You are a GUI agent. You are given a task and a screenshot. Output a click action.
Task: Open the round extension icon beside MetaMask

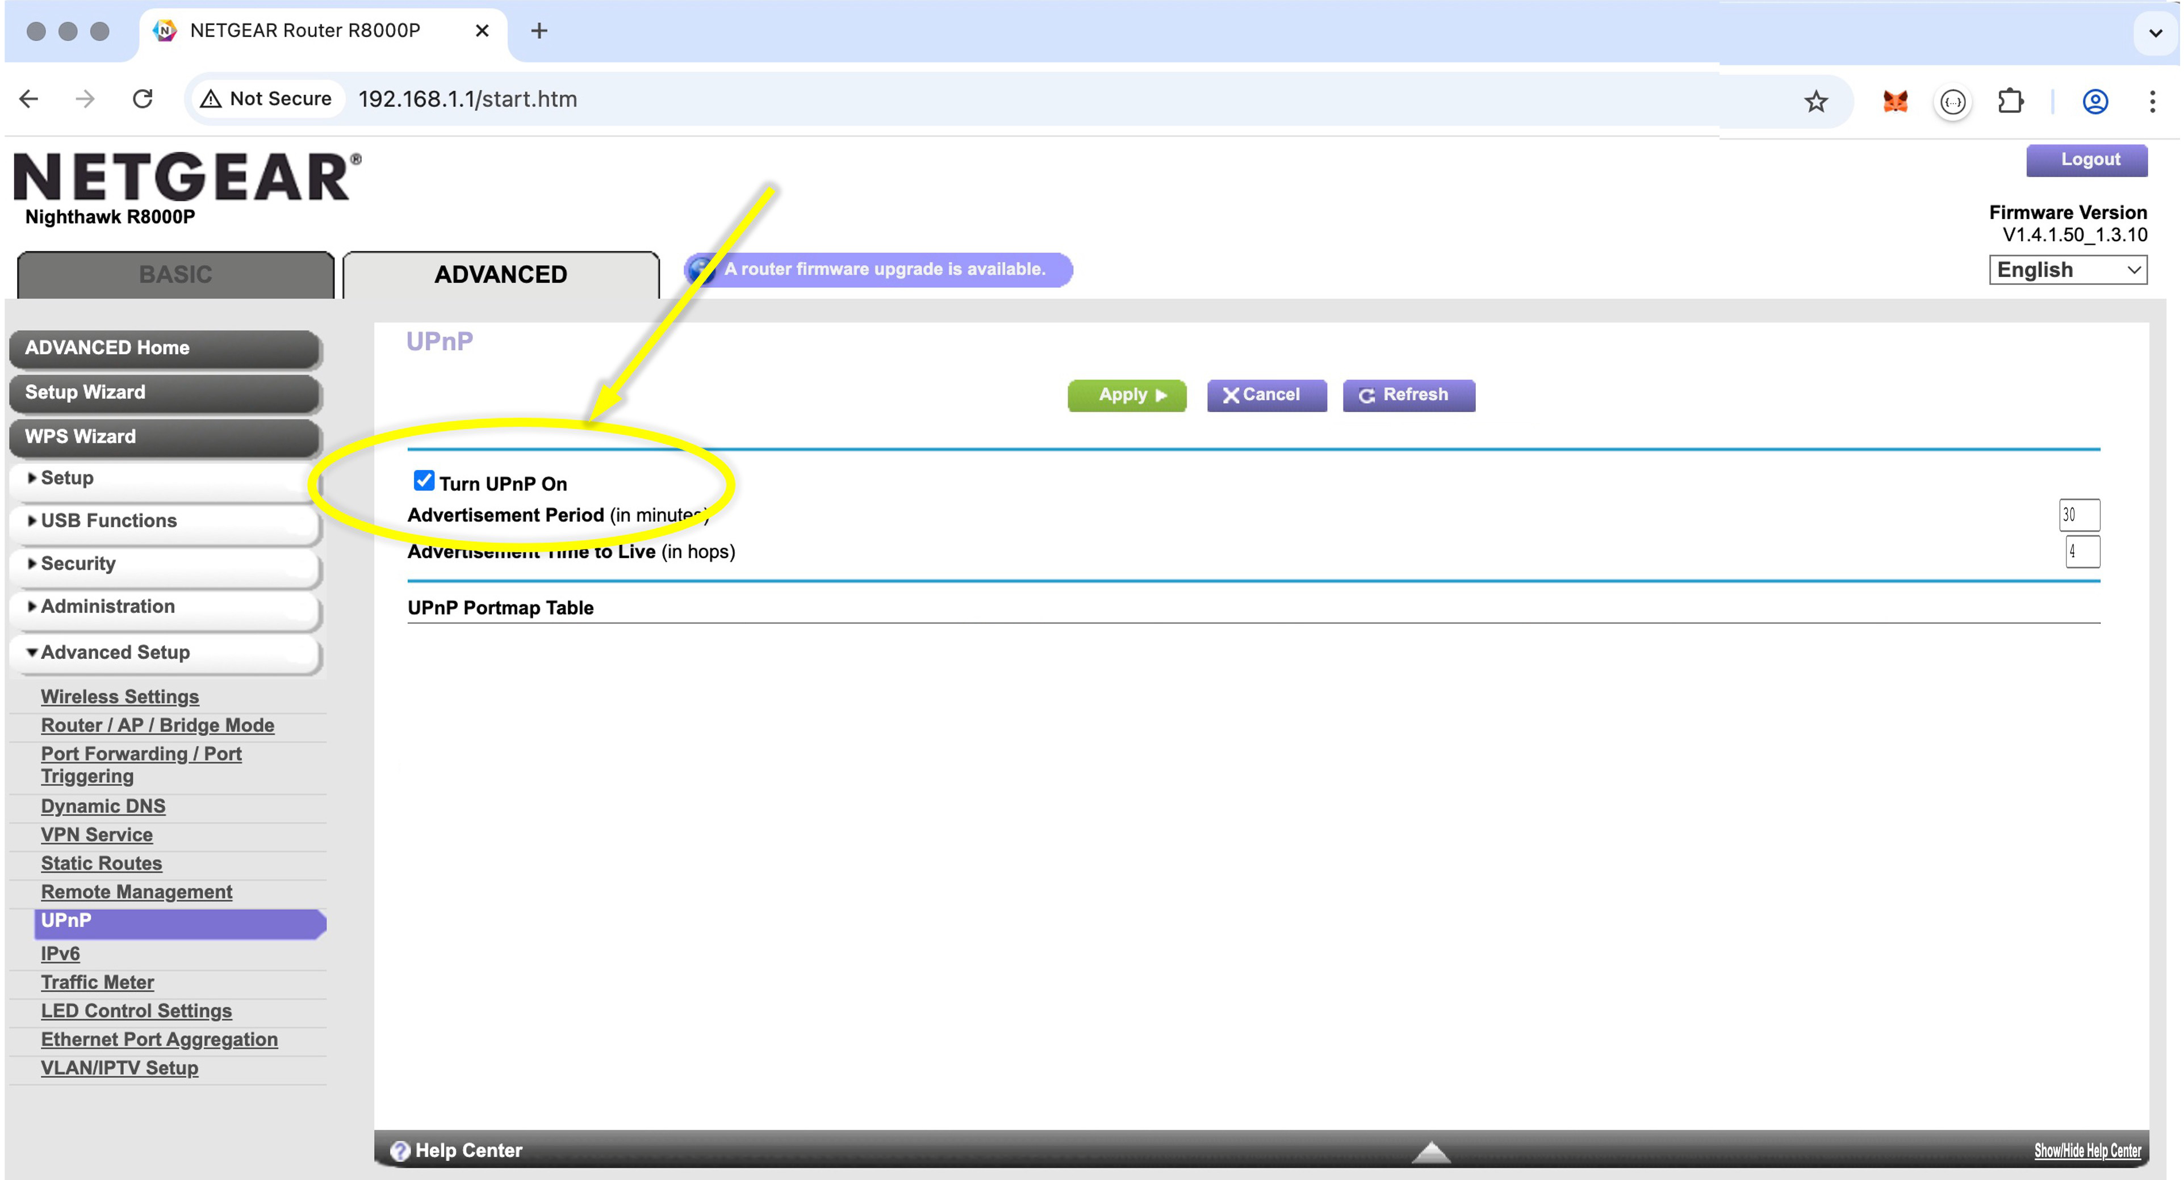coord(1952,102)
